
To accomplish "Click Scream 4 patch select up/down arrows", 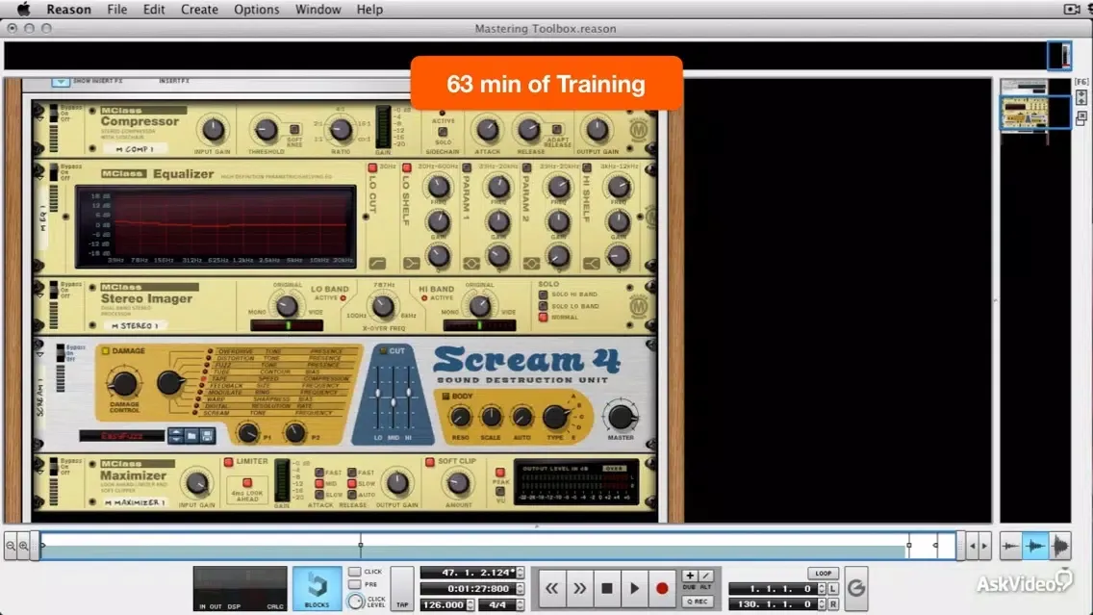I will click(x=176, y=437).
